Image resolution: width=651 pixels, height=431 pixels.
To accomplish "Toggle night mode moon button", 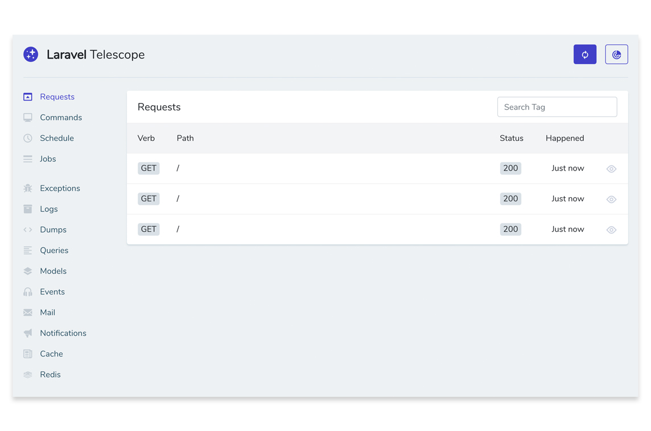I will click(616, 55).
